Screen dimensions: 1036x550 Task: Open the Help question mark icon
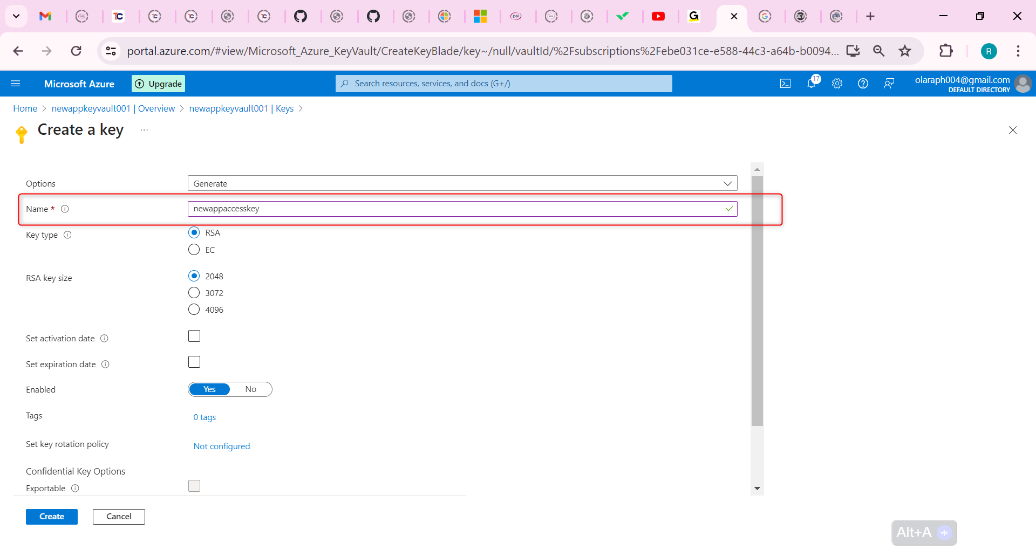tap(863, 84)
